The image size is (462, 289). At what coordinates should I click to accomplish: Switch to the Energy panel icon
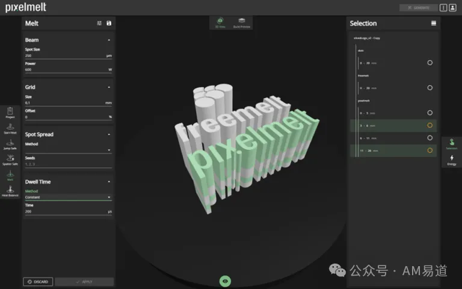pyautogui.click(x=452, y=160)
